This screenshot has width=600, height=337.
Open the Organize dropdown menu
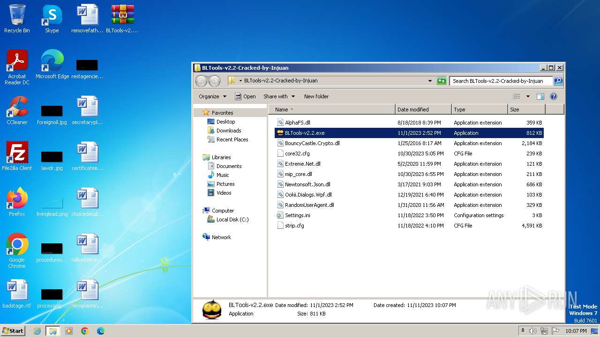(x=212, y=96)
